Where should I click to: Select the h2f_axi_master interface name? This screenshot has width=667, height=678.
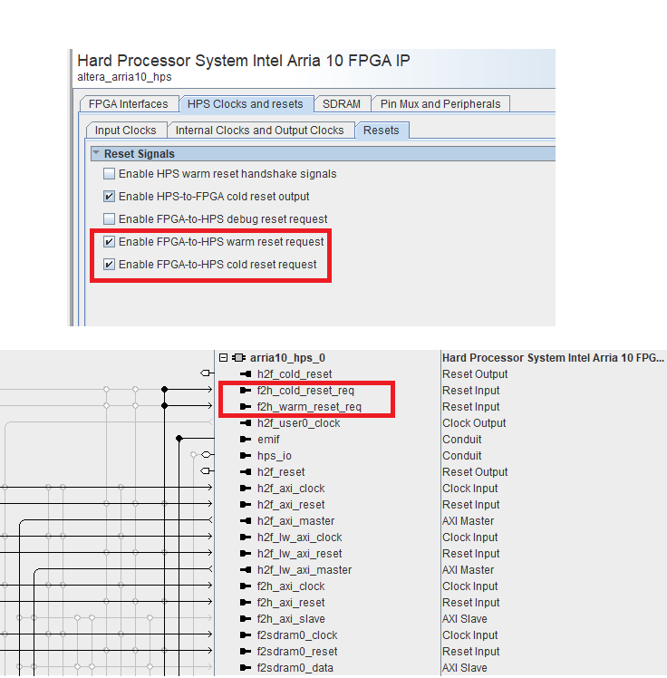[x=295, y=521]
